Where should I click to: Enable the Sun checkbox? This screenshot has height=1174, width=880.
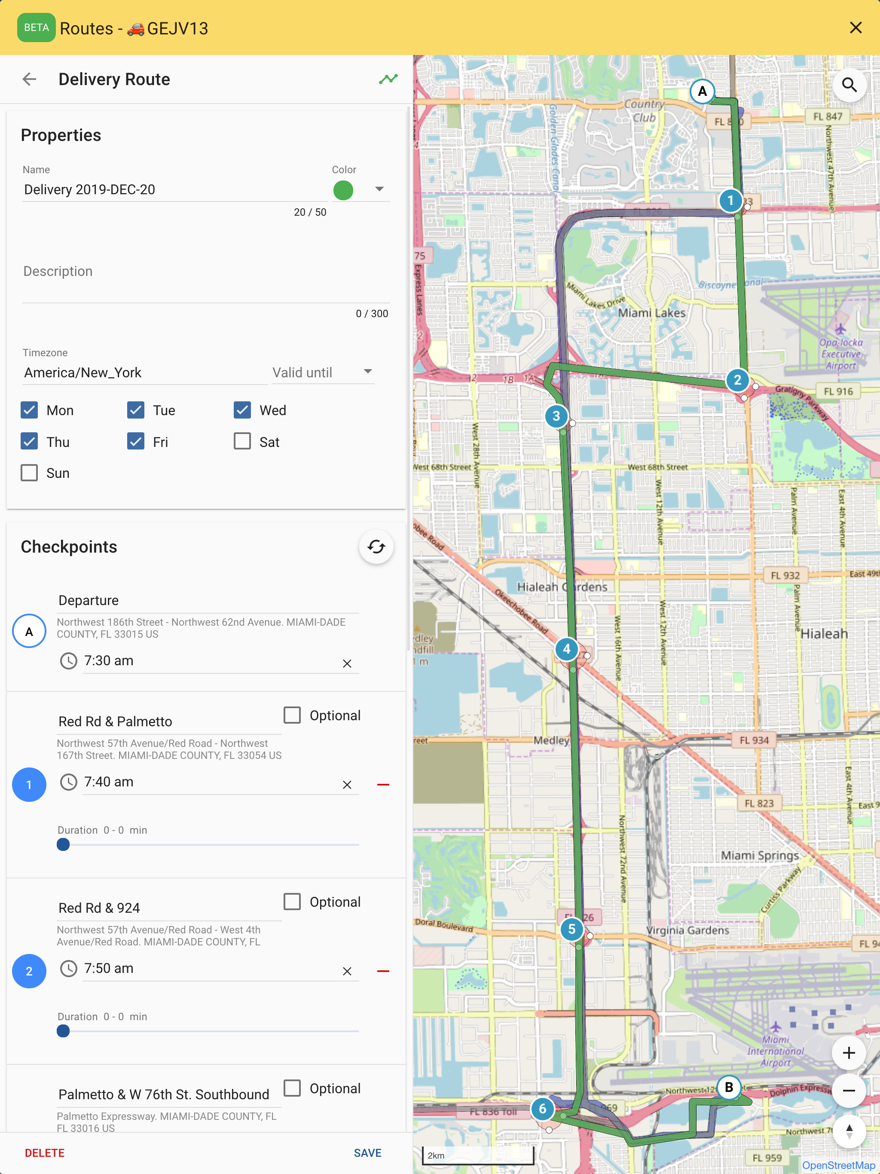29,473
